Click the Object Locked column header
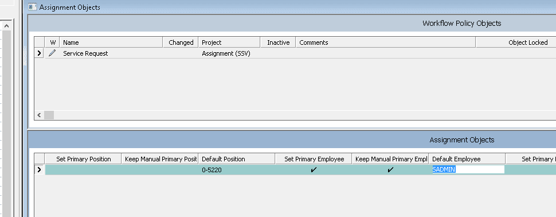This screenshot has height=217, width=556. (516, 42)
